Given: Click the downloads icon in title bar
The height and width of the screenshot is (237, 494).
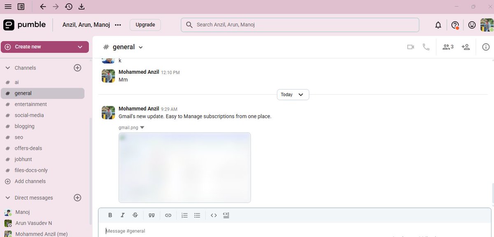Looking at the screenshot, I should (82, 7).
